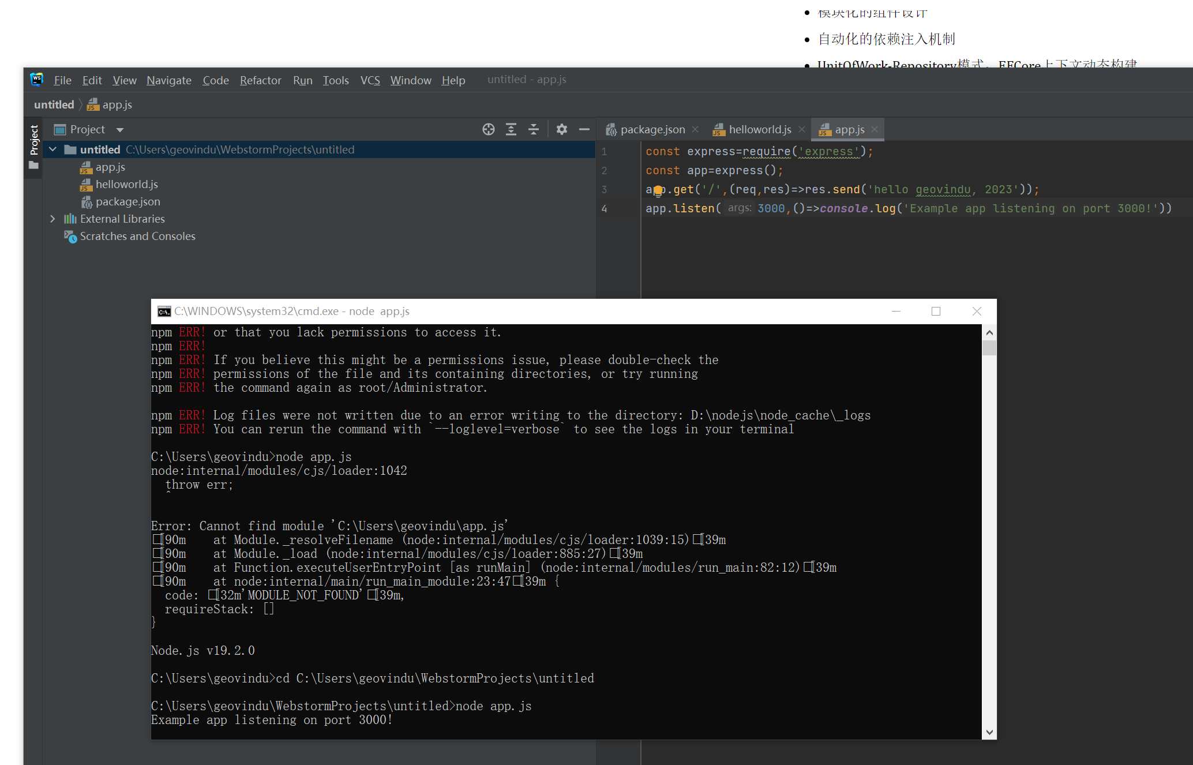Close the helloworld.js tab
The height and width of the screenshot is (765, 1193).
pos(801,129)
